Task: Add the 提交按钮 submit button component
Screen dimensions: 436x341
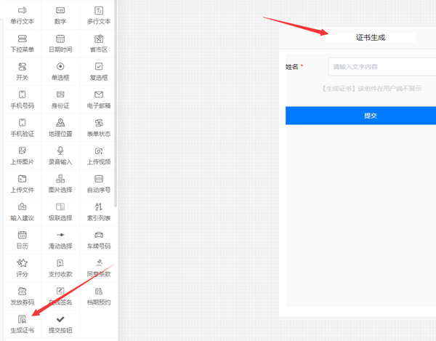Action: [60, 324]
